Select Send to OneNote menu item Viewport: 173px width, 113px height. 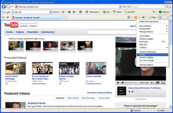pyautogui.click(x=153, y=57)
